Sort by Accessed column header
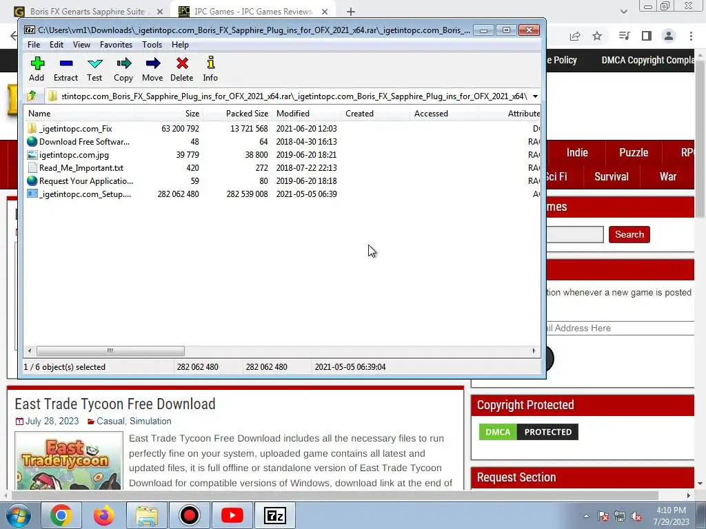This screenshot has height=529, width=706. (445, 114)
